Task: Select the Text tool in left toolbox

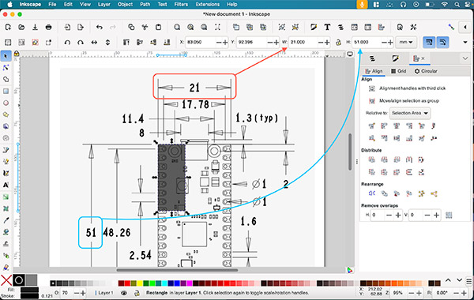Action: pos(6,186)
